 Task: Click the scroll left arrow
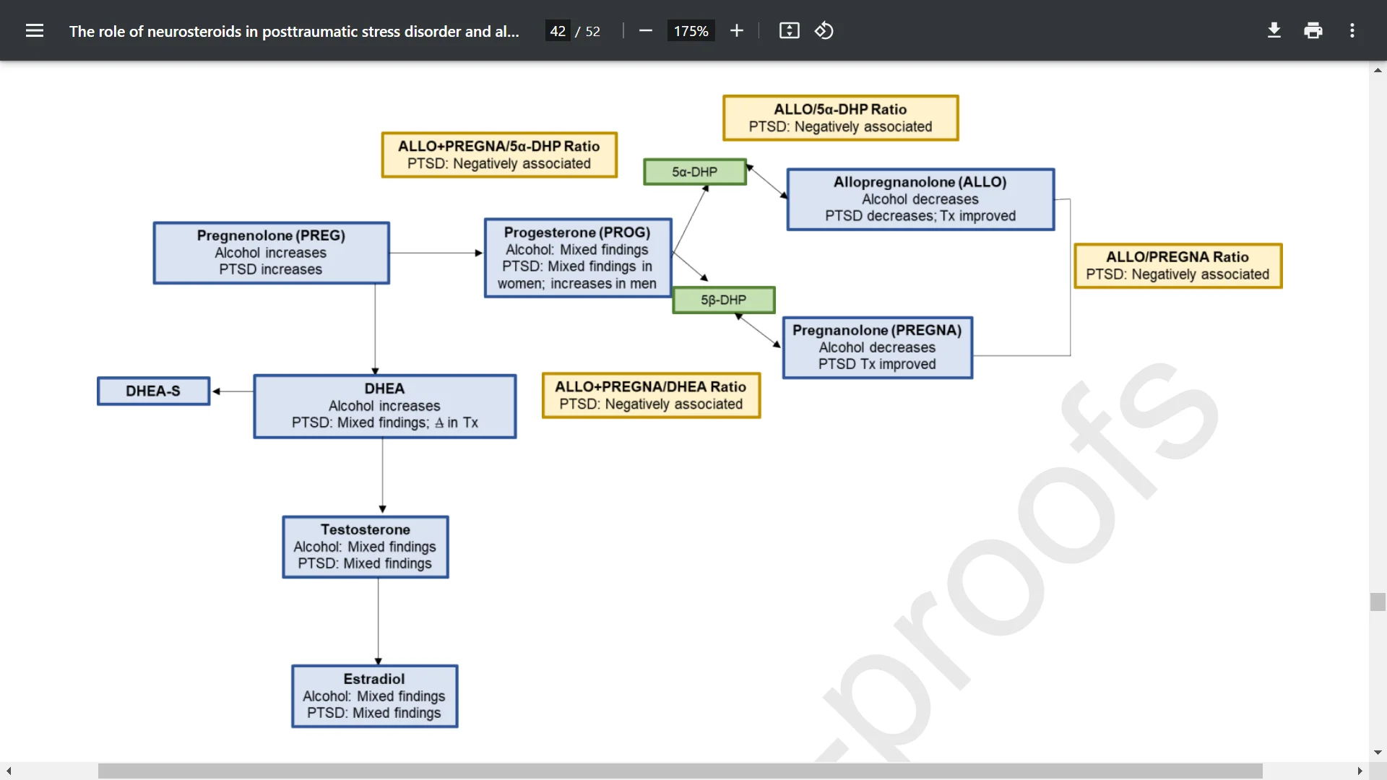9,771
